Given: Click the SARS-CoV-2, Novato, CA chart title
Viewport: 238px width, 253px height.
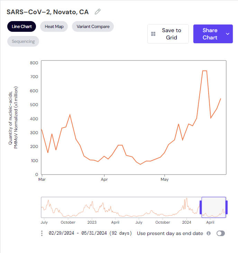Looking at the screenshot, I should [x=47, y=12].
